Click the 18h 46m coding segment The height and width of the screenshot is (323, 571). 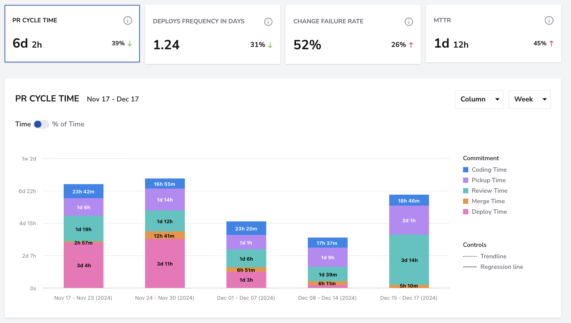[409, 201]
